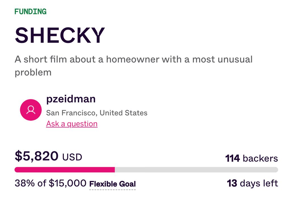The image size is (284, 198).
Task: Click the SHECKY campaign title
Action: (60, 35)
